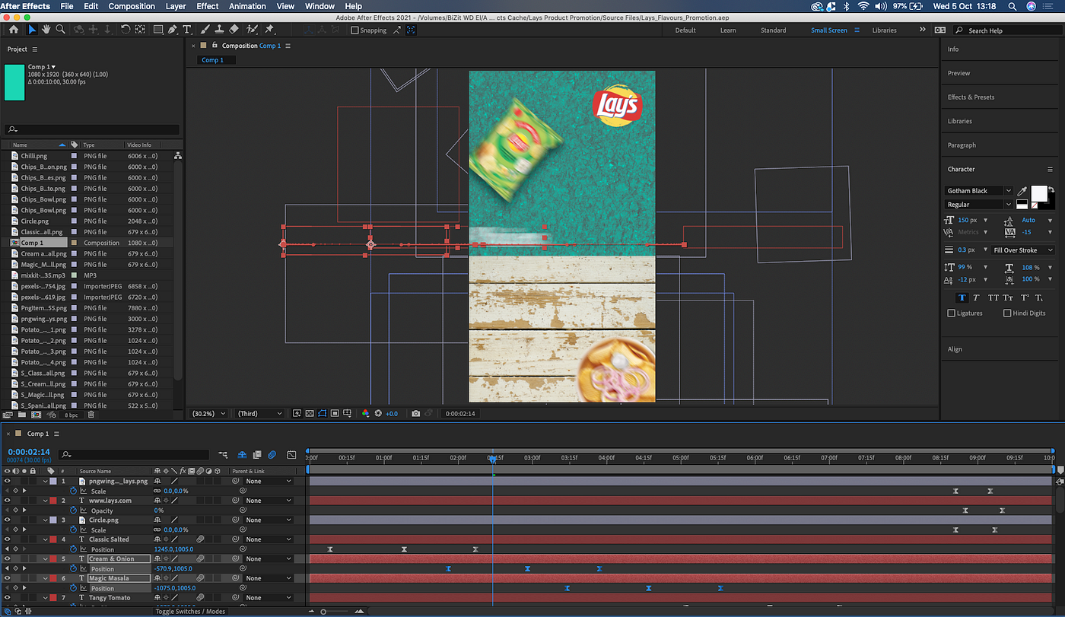
Task: Toggle Faux Bold text style
Action: (x=962, y=297)
